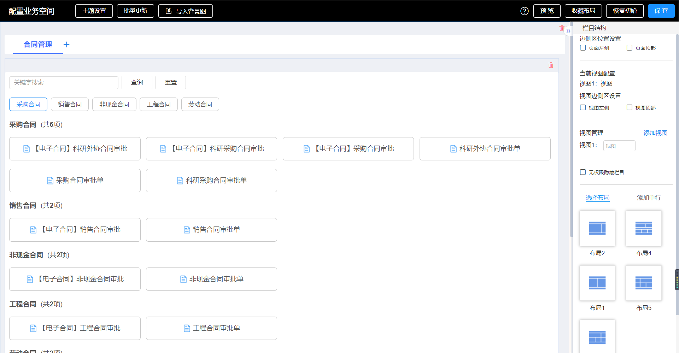The image size is (679, 353).
Task: Collapse the right panel with the double-arrow icon
Action: pos(568,31)
